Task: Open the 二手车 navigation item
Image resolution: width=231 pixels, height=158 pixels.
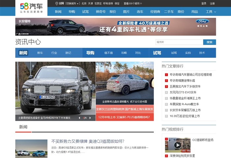Action: point(169,12)
